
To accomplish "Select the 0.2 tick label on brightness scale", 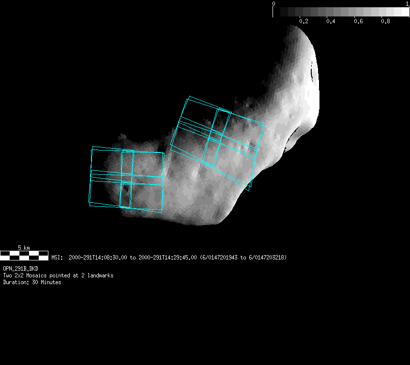I will (304, 21).
